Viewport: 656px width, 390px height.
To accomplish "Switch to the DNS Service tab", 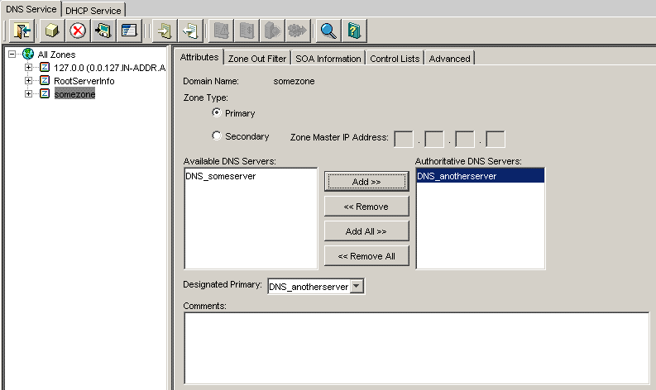I will point(31,9).
